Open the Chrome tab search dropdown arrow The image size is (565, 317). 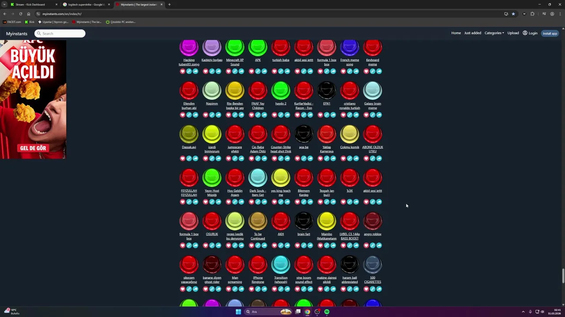pyautogui.click(x=4, y=4)
